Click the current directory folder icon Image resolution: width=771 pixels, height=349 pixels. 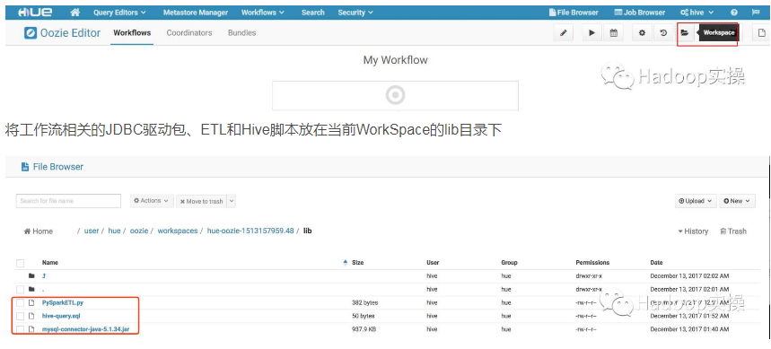32,289
